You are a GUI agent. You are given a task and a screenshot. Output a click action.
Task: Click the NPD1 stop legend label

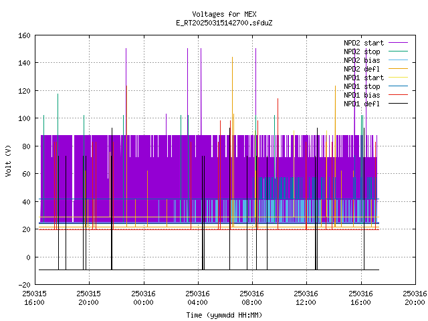coord(362,86)
